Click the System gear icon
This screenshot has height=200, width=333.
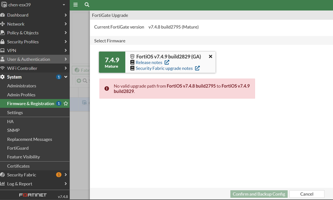coord(2,77)
